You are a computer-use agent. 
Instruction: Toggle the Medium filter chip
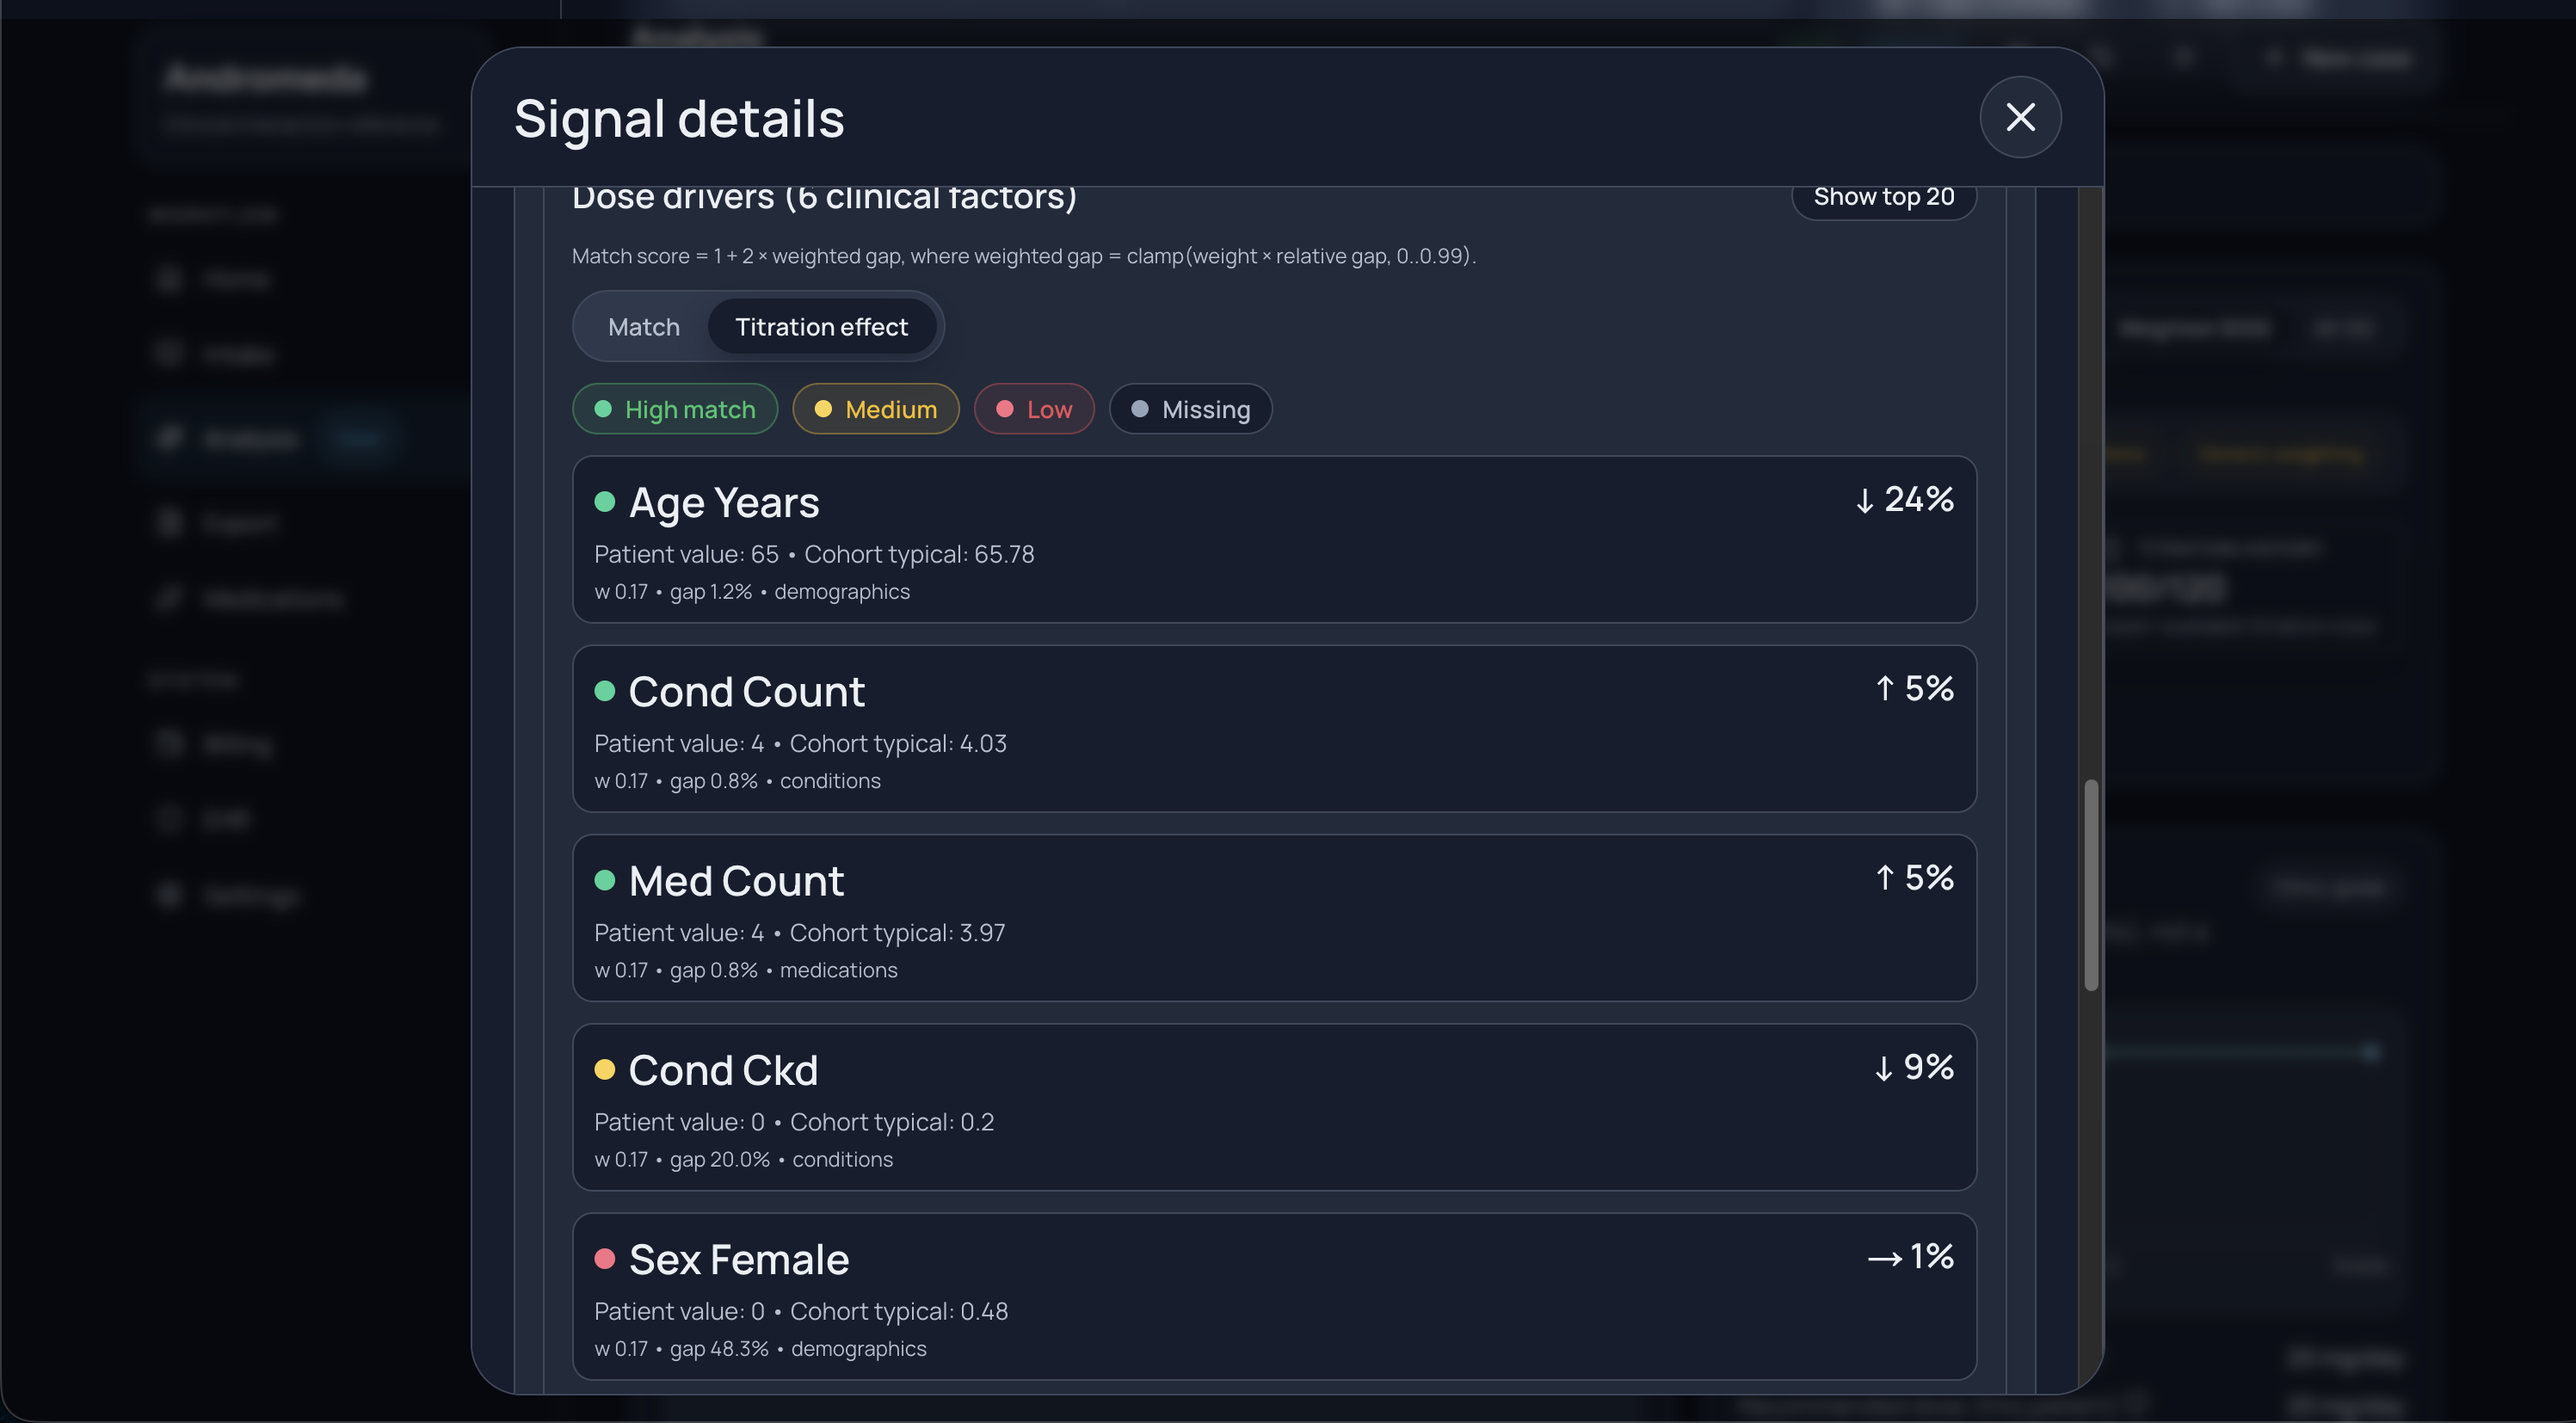[x=875, y=409]
